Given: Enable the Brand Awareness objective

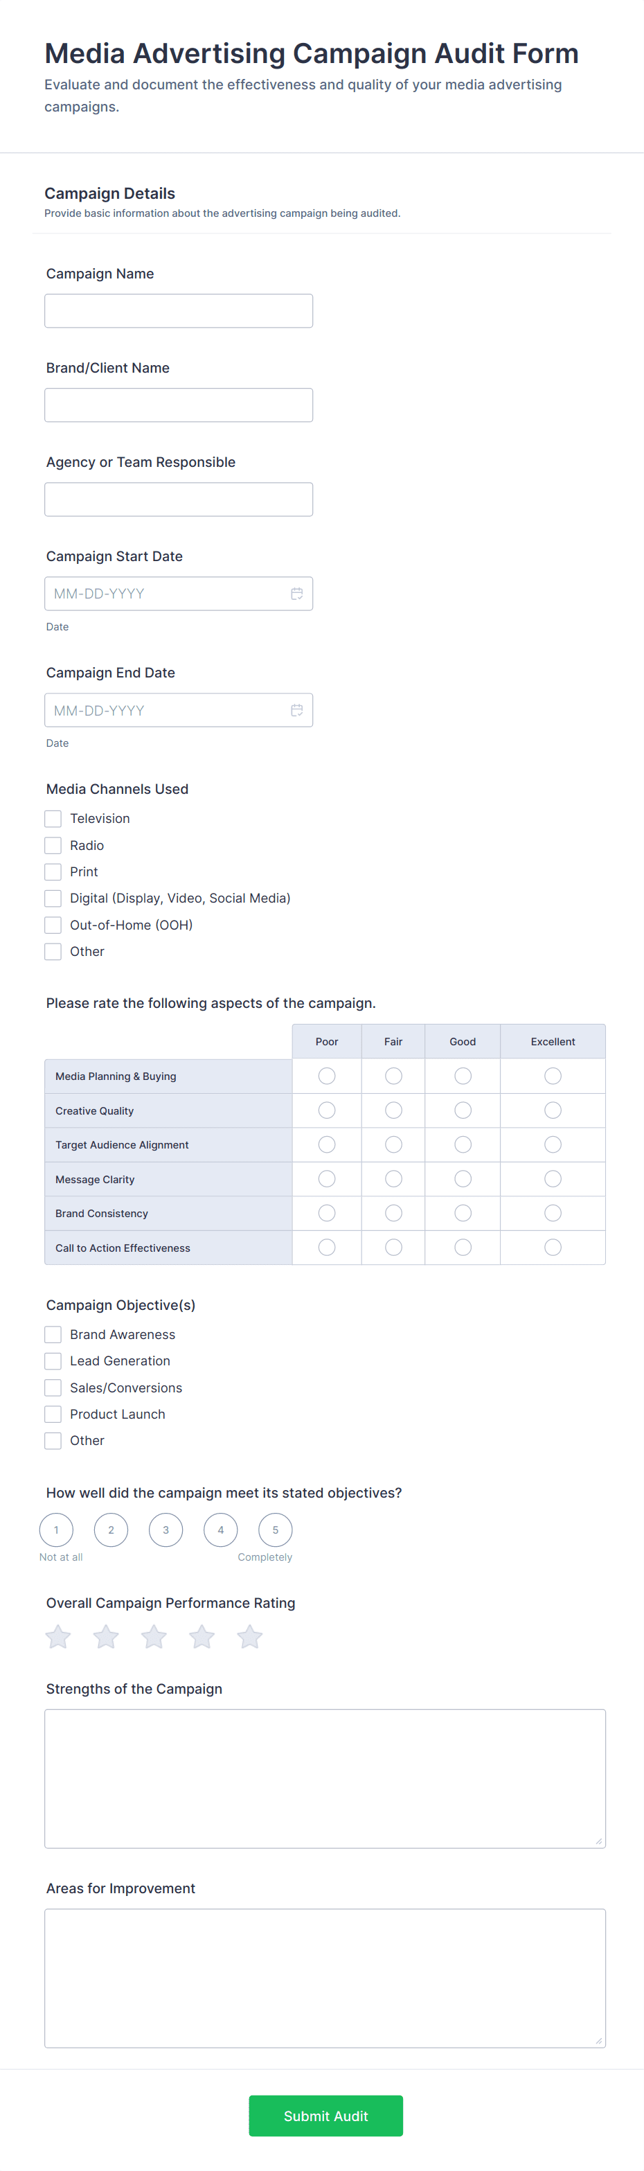Looking at the screenshot, I should pos(53,1334).
